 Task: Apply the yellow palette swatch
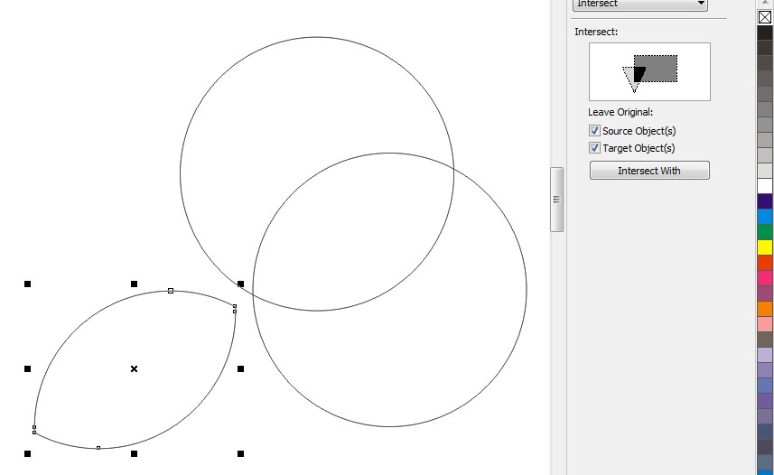tap(765, 247)
